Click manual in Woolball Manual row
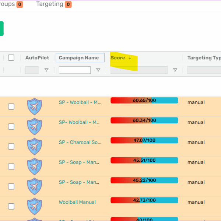This screenshot has width=221, height=221. pyautogui.click(x=196, y=202)
